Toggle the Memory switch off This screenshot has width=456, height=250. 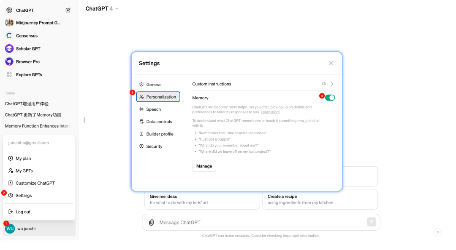pyautogui.click(x=330, y=98)
